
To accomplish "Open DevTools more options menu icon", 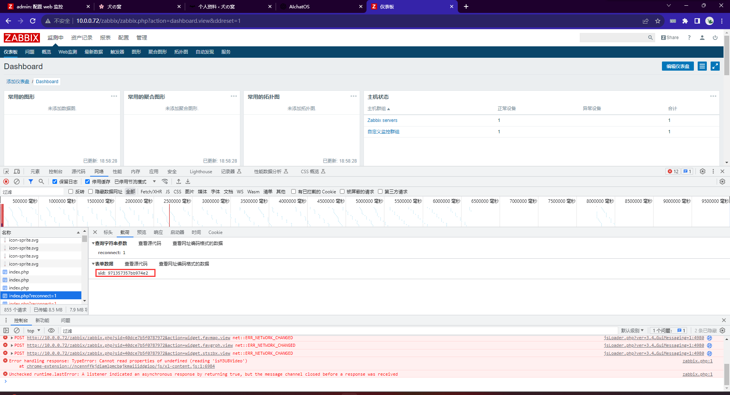I will (713, 172).
